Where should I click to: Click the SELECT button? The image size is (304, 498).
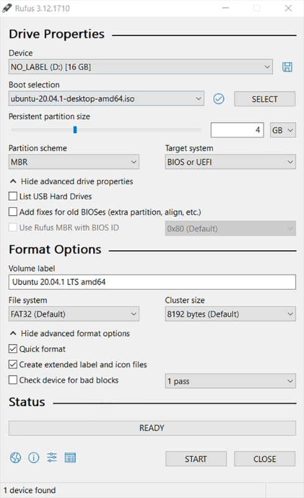[265, 99]
